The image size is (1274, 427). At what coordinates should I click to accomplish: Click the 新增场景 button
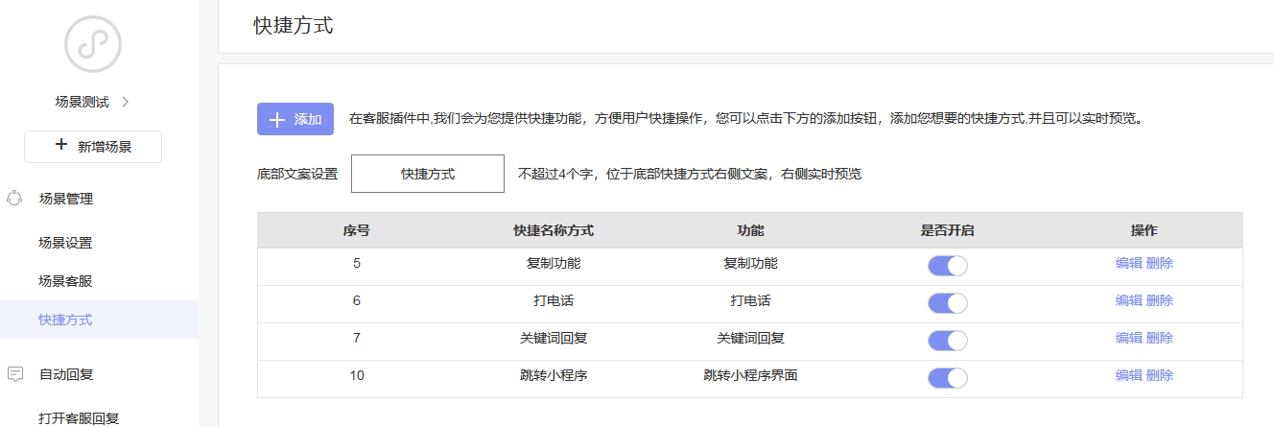(93, 147)
